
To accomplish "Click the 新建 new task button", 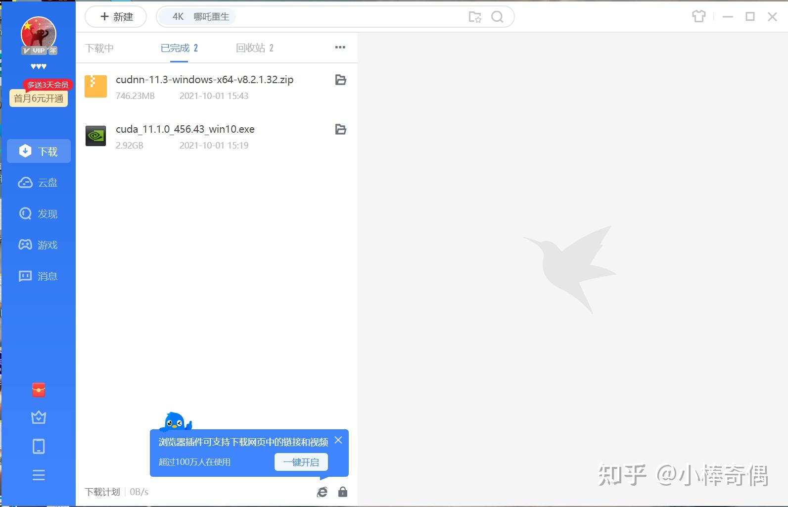I will click(116, 17).
